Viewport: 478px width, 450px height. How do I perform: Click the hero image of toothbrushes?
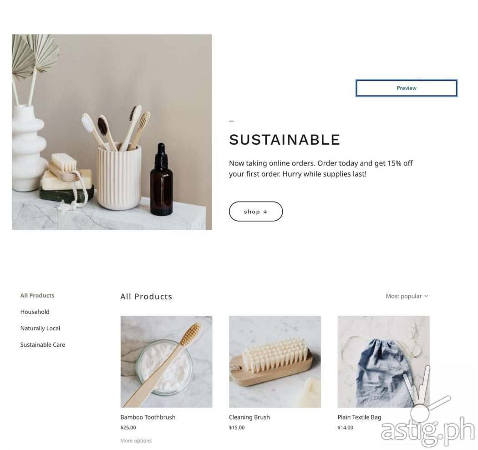coord(112,132)
